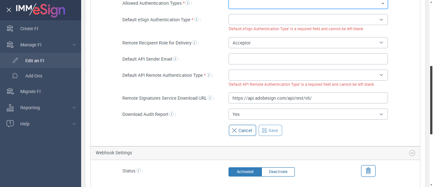Click the Default API Sender Email field
This screenshot has height=187, width=433.
308,59
